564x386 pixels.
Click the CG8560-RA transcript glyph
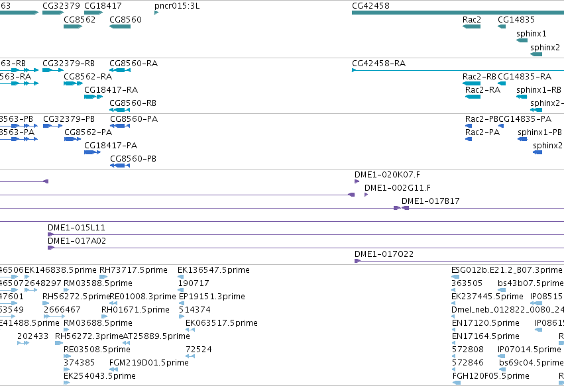coord(120,70)
